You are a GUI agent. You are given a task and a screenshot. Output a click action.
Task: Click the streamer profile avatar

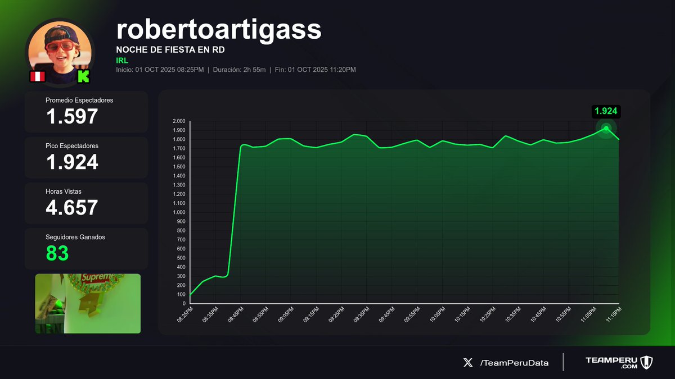click(x=60, y=52)
